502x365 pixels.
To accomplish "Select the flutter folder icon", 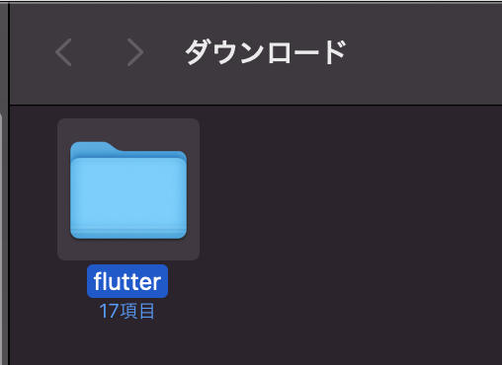I will (128, 190).
